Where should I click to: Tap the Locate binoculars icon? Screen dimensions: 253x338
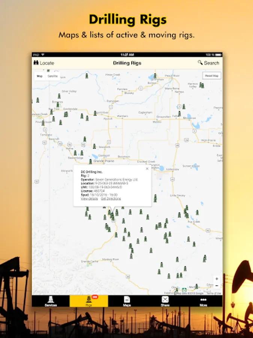click(36, 63)
